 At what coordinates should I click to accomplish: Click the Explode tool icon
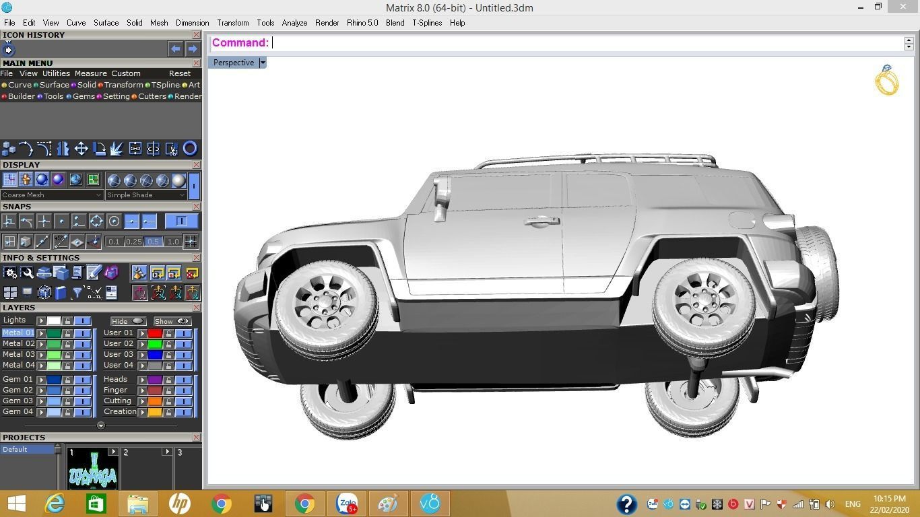(x=117, y=148)
